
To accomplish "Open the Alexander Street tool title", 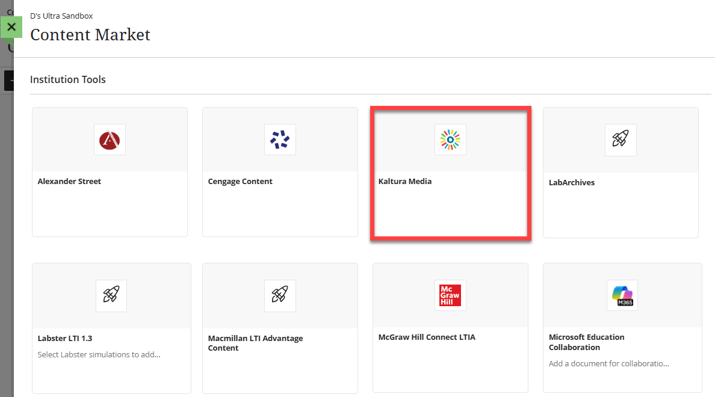I will click(69, 182).
